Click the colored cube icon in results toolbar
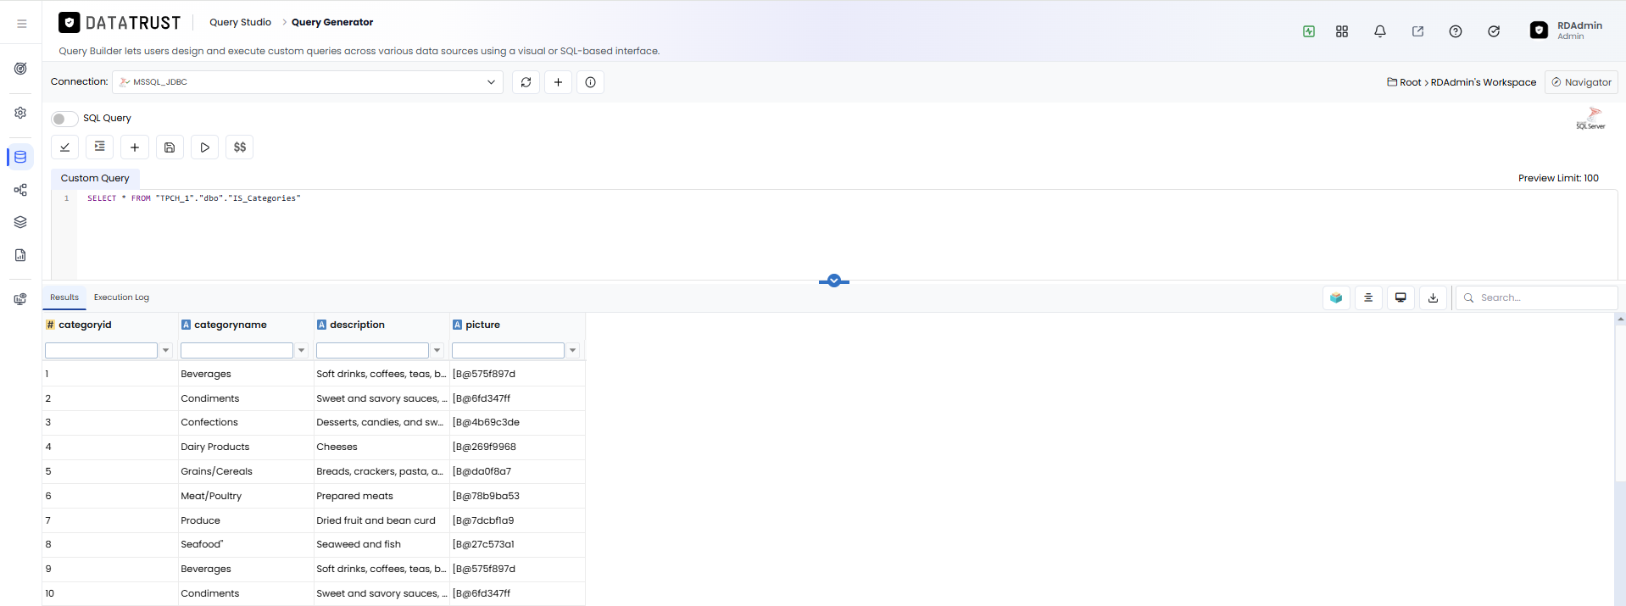Image resolution: width=1626 pixels, height=606 pixels. [1336, 297]
